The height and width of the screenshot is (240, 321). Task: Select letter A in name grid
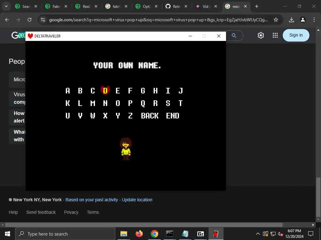(68, 91)
